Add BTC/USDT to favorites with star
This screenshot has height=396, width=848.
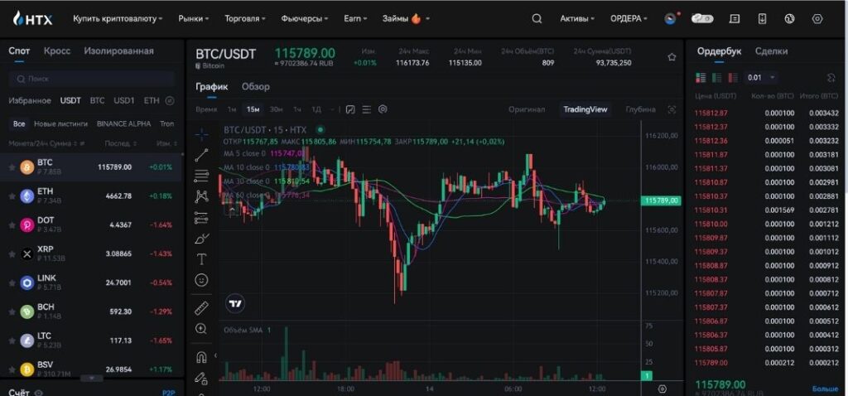[672, 57]
